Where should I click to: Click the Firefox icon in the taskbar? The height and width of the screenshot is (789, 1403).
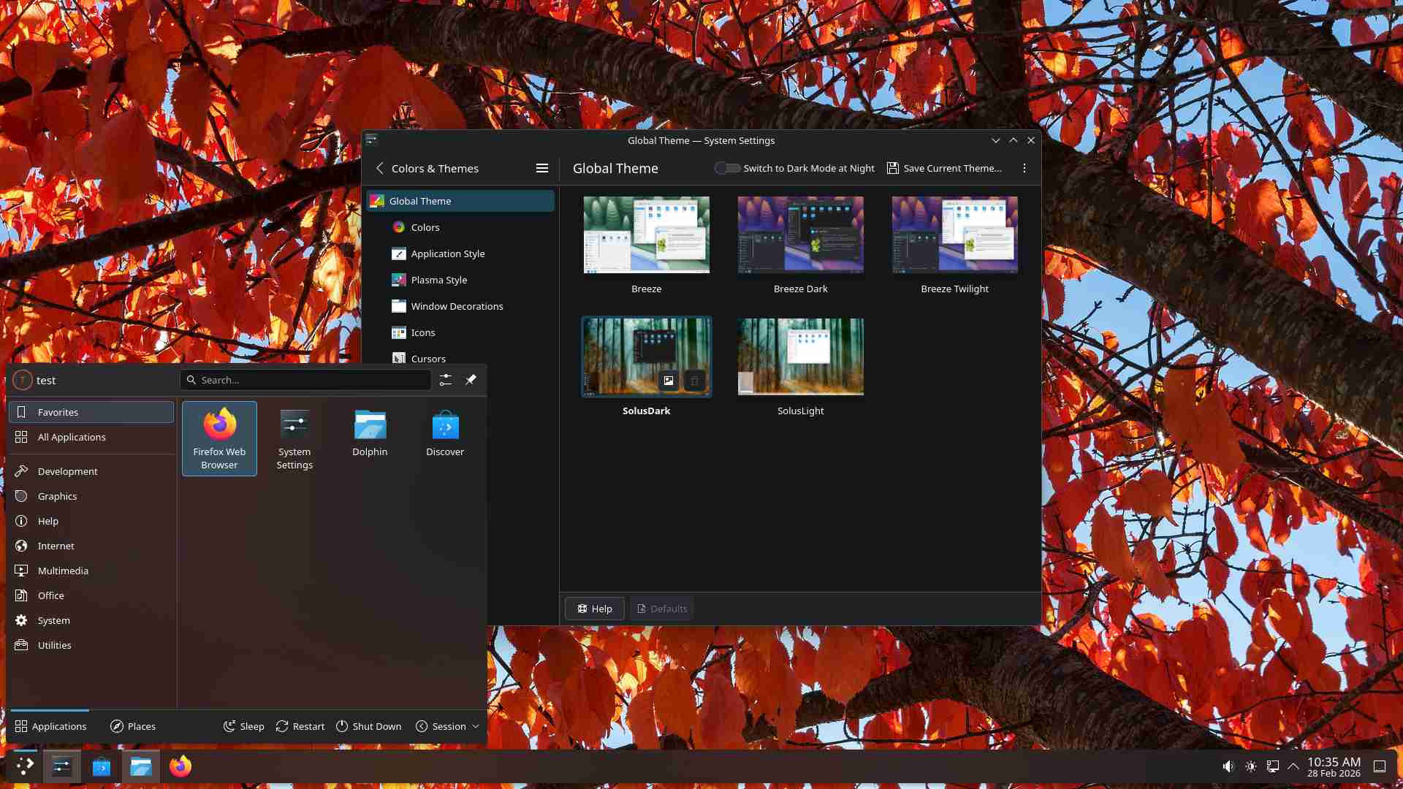(180, 766)
